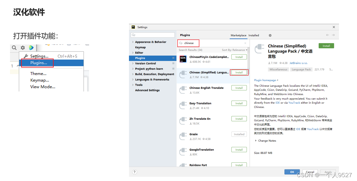Open the Sort By: Relevance dropdown
Screen dimensions: 357x181
pos(234,50)
